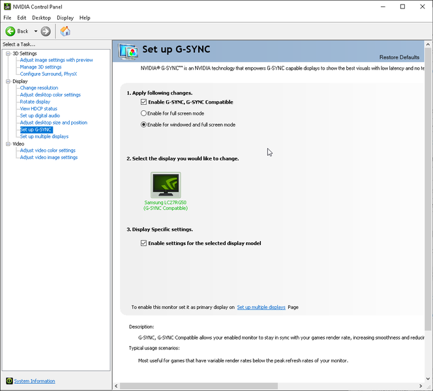Click the vertical scrollbar thumb
This screenshot has width=433, height=391.
pyautogui.click(x=428, y=189)
